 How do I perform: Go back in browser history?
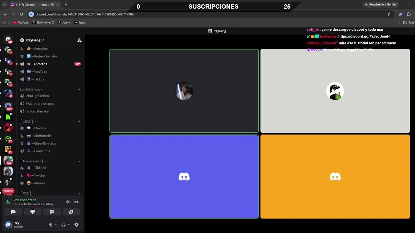point(5,14)
